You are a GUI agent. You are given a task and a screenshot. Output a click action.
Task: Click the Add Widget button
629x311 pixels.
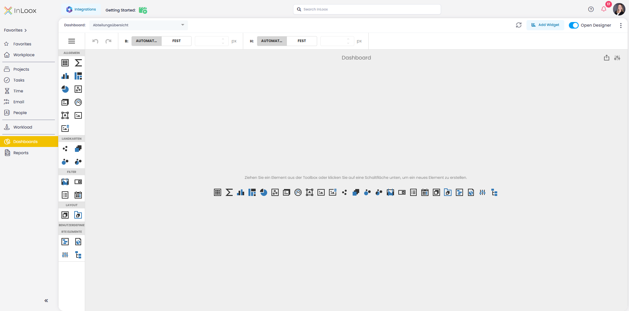tap(545, 25)
